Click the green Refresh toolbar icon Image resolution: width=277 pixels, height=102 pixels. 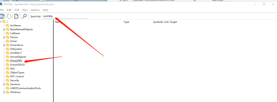tap(9, 16)
